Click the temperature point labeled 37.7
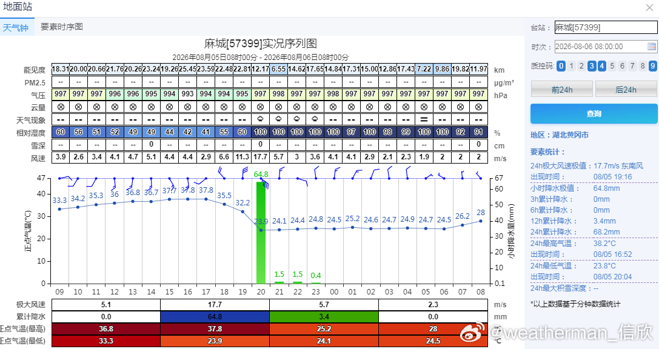 pos(169,199)
